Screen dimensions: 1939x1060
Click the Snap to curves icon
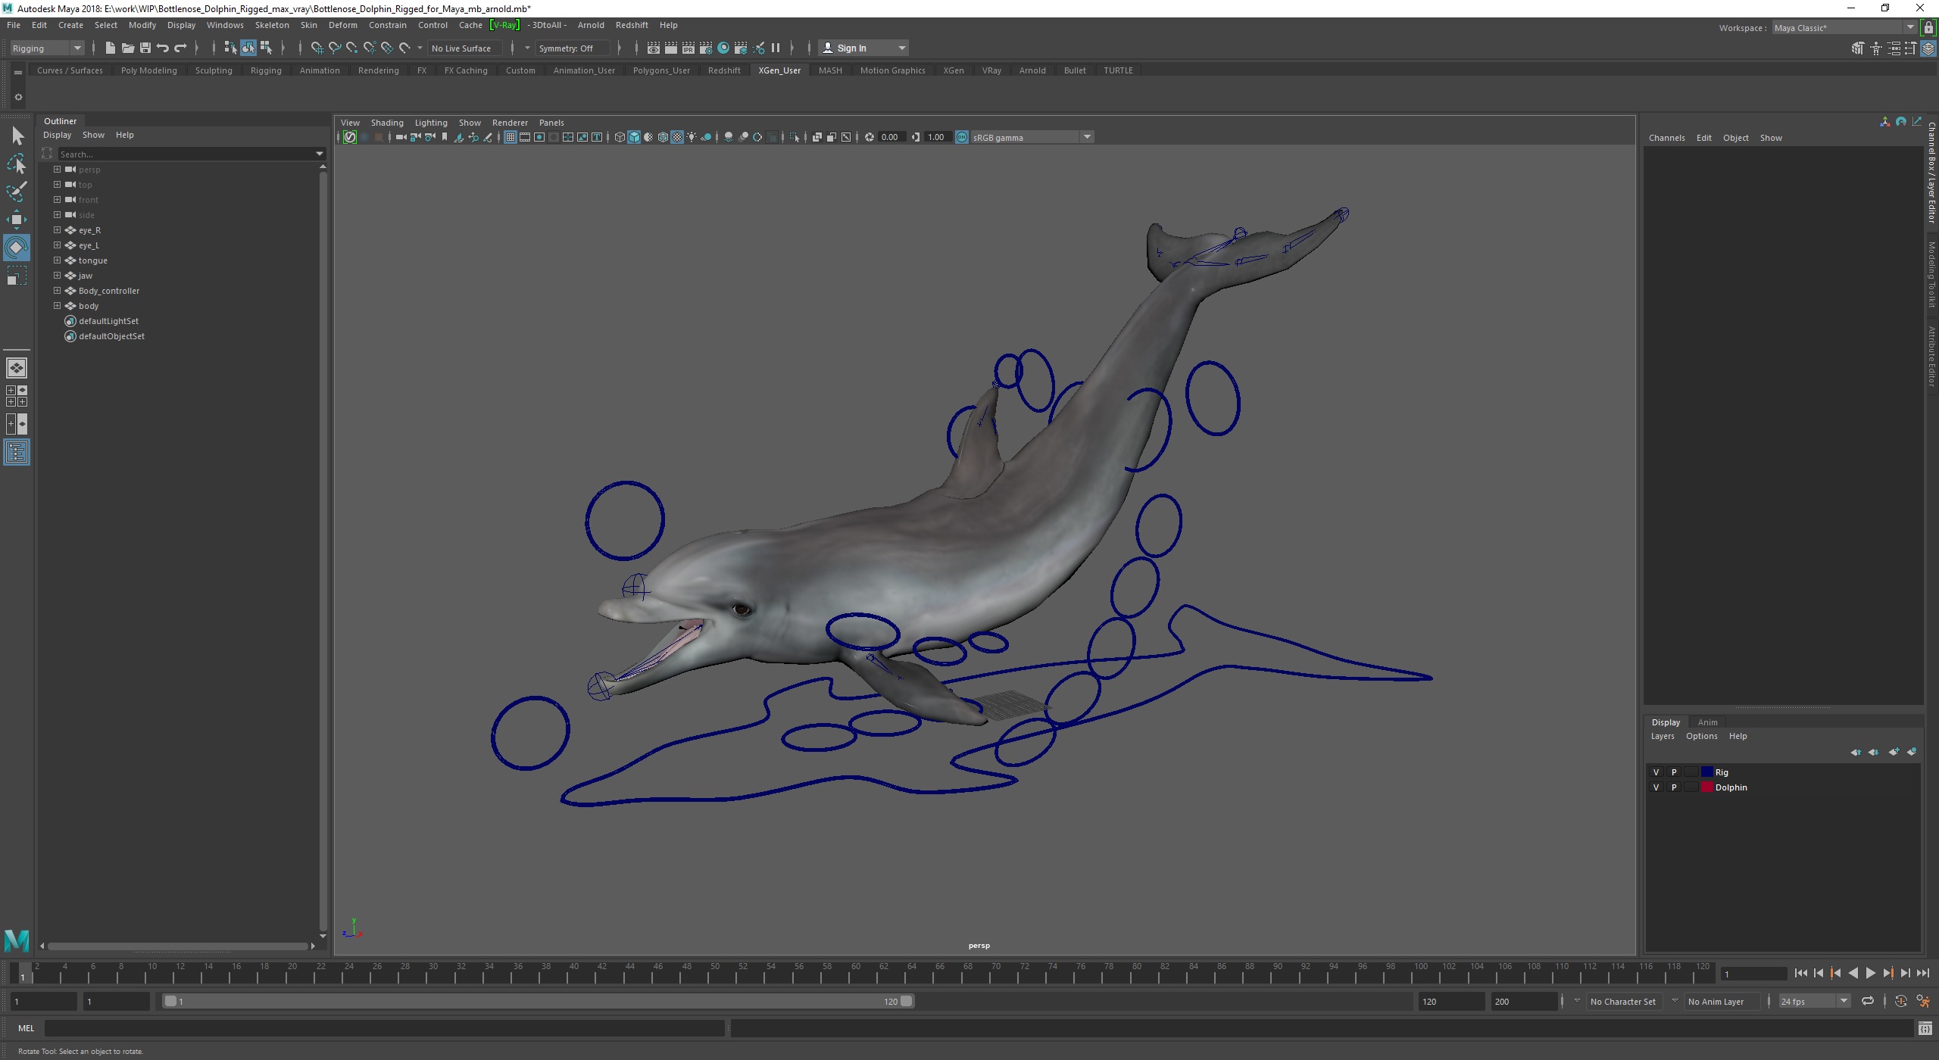334,48
